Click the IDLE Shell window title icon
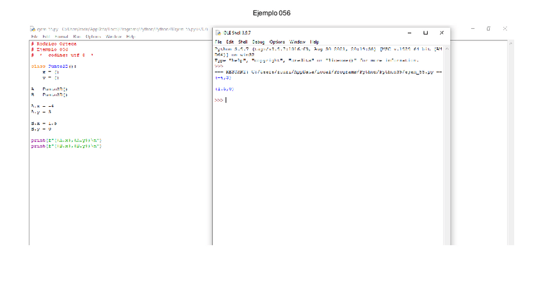 pos(218,33)
